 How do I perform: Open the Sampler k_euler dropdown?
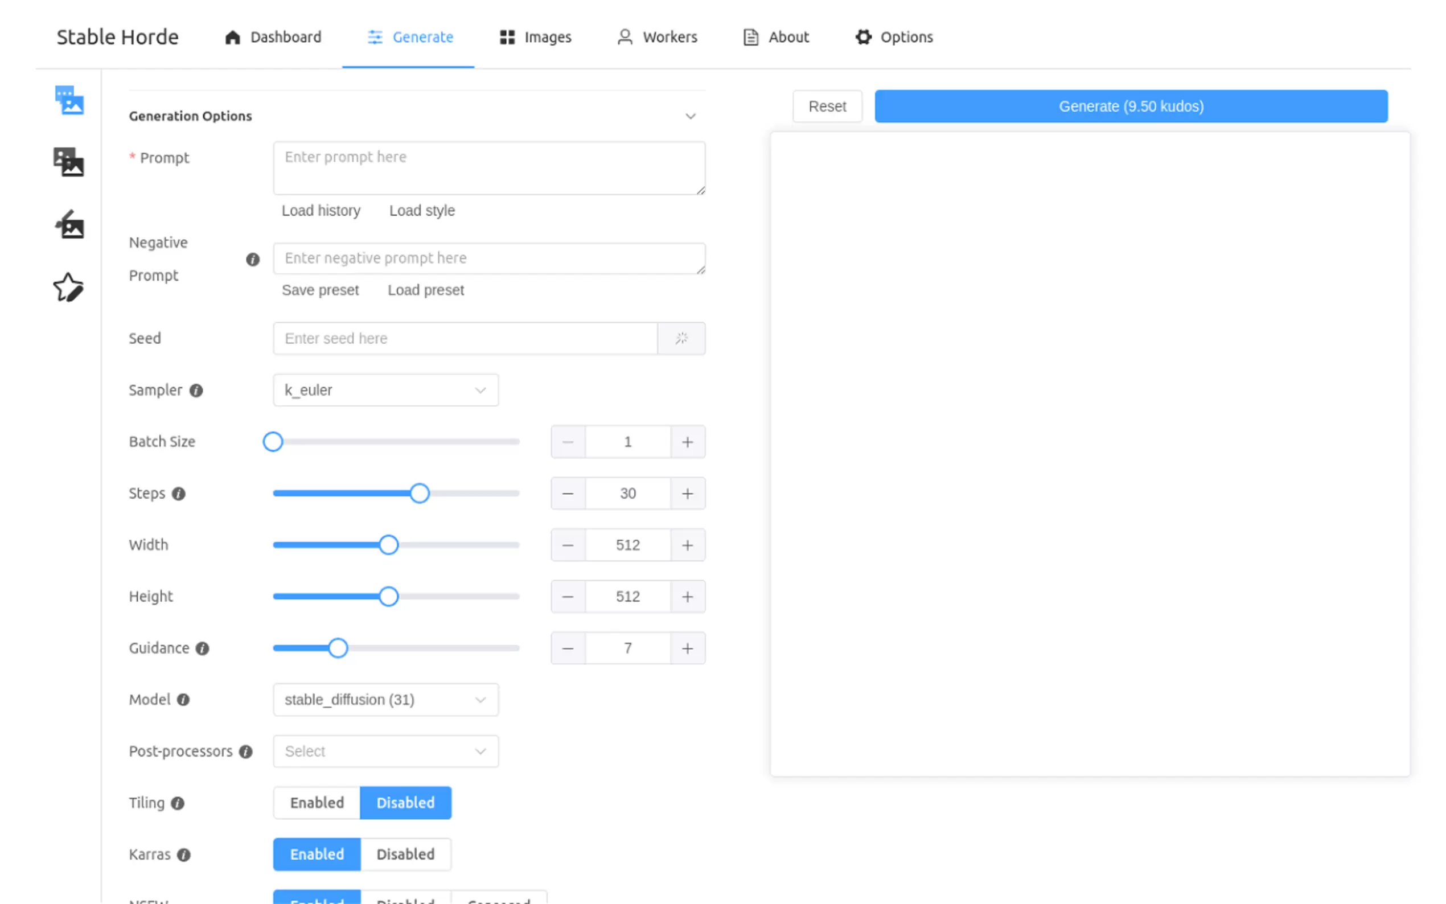tap(385, 391)
